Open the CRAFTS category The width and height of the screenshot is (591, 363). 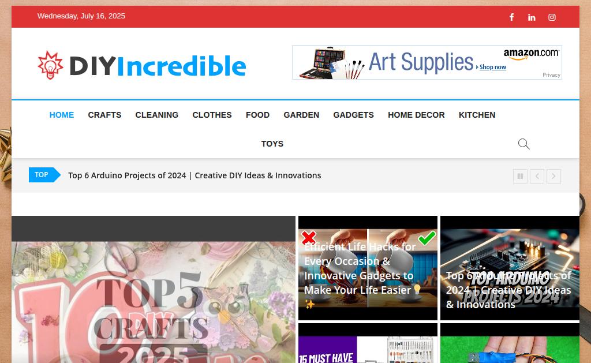(104, 115)
